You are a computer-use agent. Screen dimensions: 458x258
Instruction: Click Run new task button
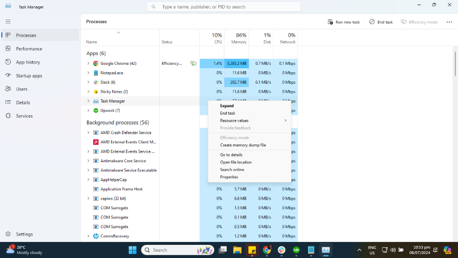(344, 22)
